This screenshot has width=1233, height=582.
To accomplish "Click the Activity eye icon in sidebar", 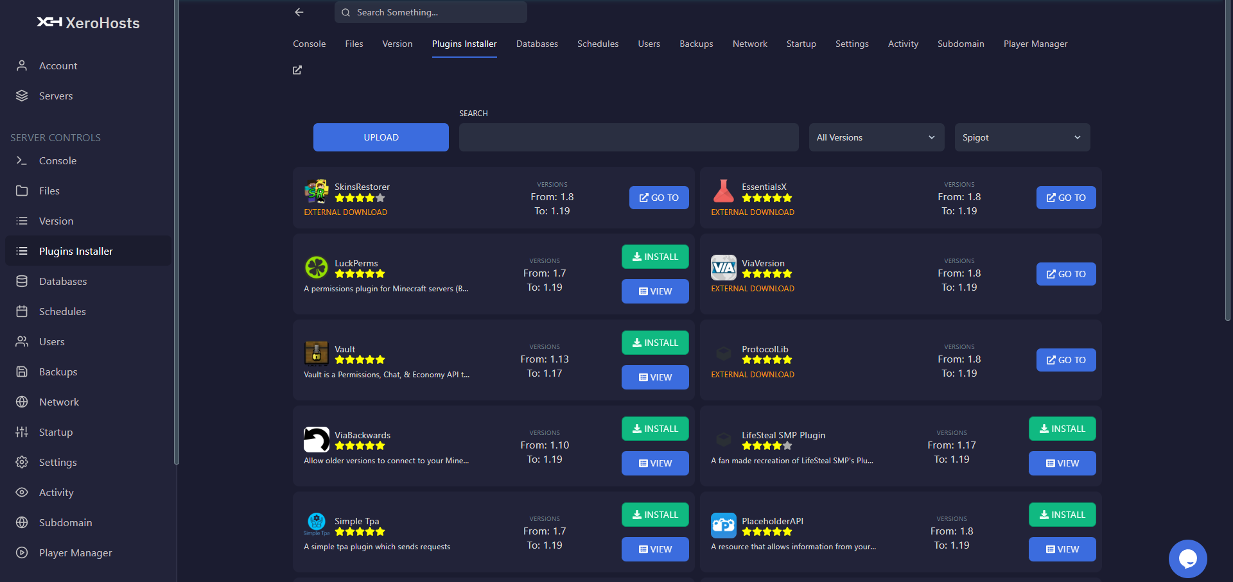I will [x=22, y=492].
